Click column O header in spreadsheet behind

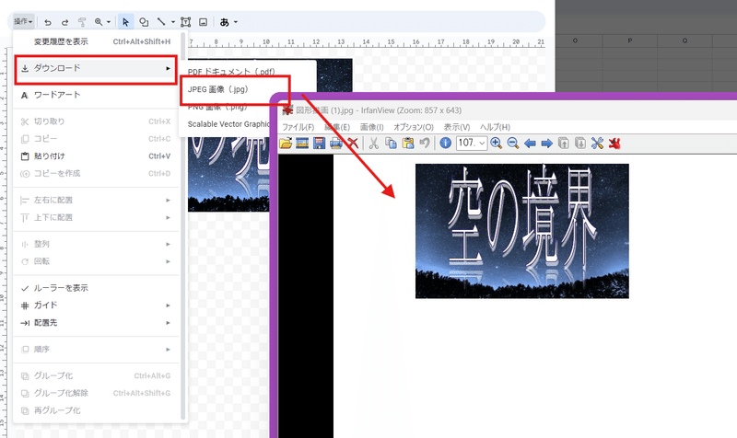click(x=575, y=40)
